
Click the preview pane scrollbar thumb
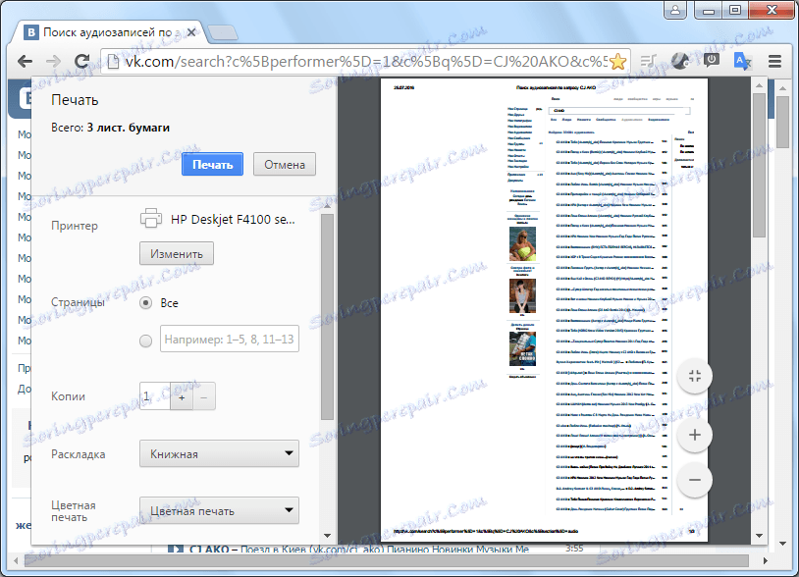760,165
